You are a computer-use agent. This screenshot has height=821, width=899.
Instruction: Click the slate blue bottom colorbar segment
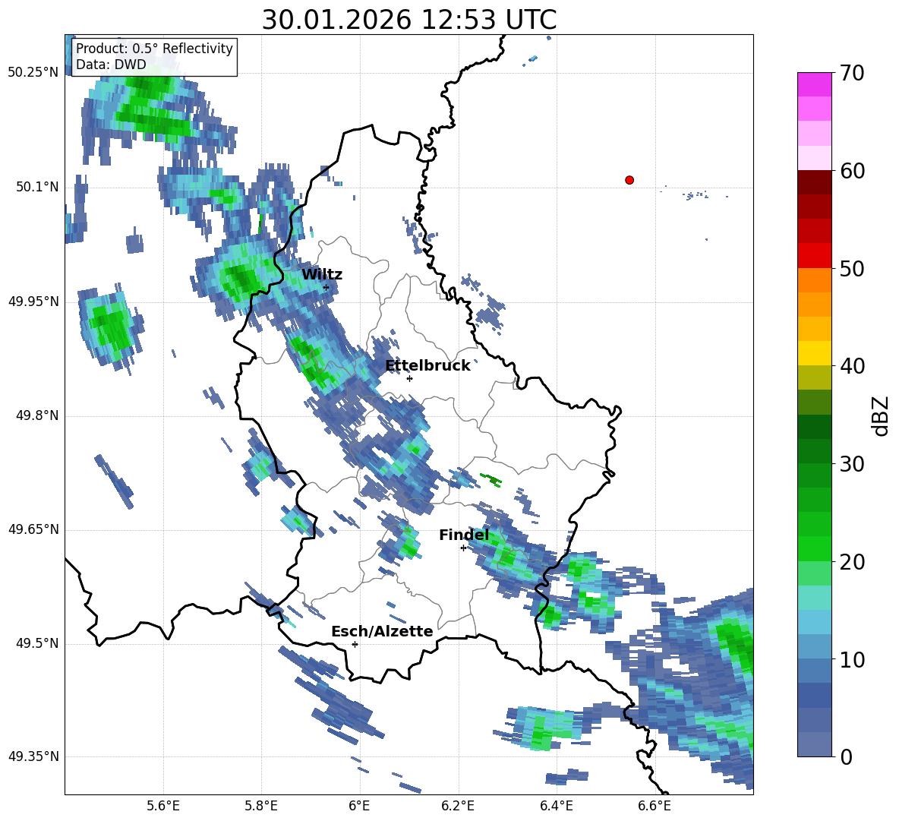815,744
